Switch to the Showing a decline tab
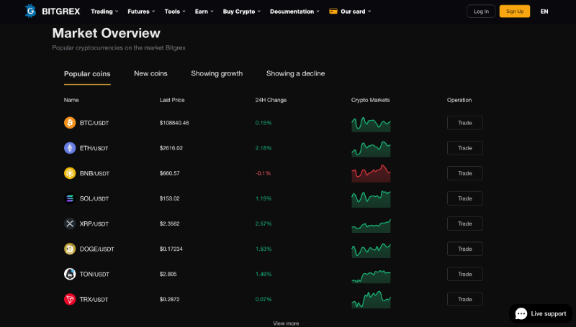This screenshot has height=327, width=576. (295, 74)
